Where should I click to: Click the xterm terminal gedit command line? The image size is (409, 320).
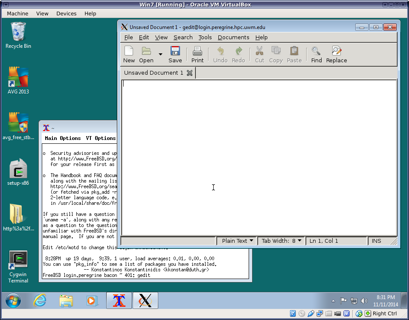tap(96, 275)
